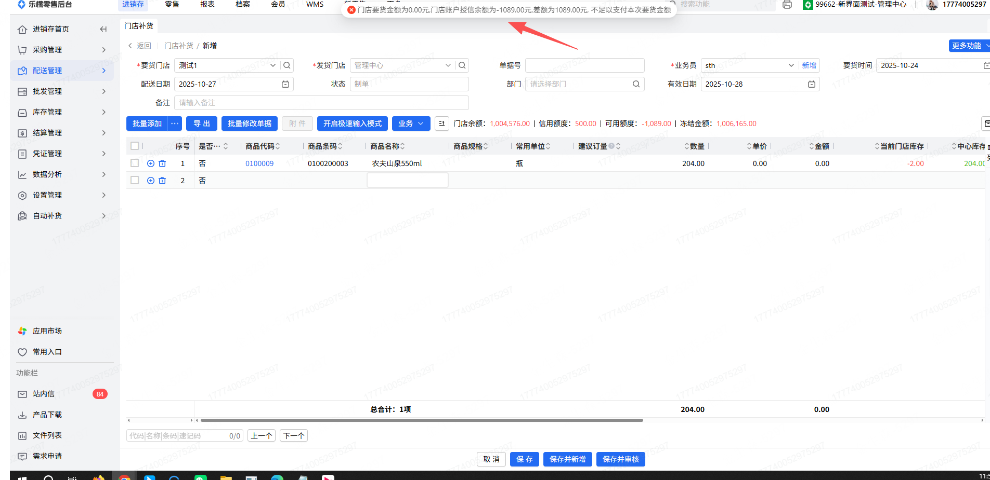Click the 数据分析 chart icon

pyautogui.click(x=22, y=174)
